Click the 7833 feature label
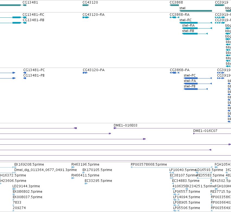231x212 pixels. 17,202
